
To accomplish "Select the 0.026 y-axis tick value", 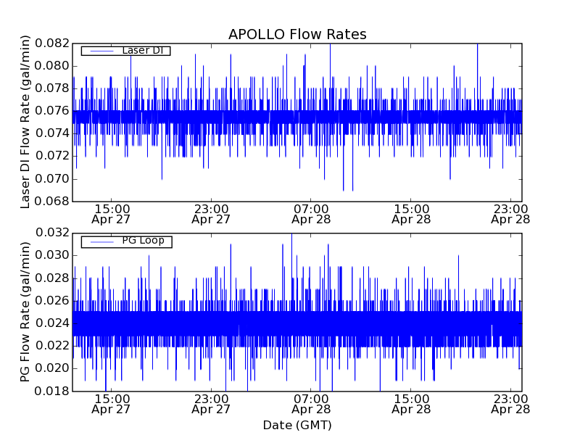I will [x=52, y=300].
